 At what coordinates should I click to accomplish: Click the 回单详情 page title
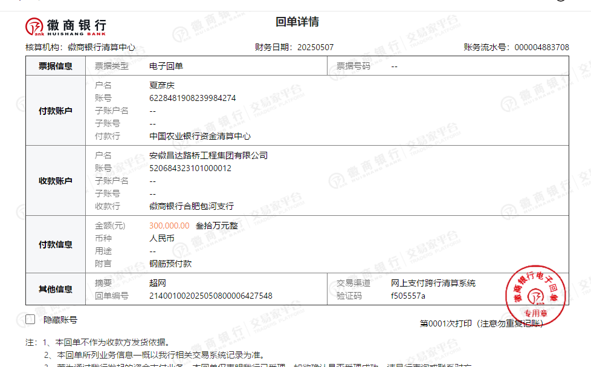click(297, 22)
